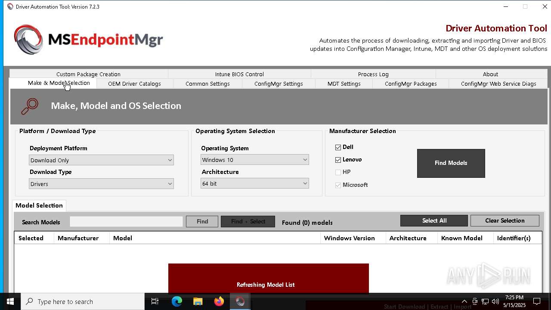Toggle the Microsoft manufacturer checkbox
551x310 pixels.
338,185
